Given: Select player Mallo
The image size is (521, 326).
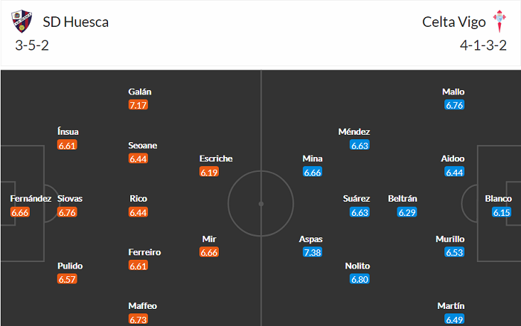Looking at the screenshot, I should click(x=453, y=92).
